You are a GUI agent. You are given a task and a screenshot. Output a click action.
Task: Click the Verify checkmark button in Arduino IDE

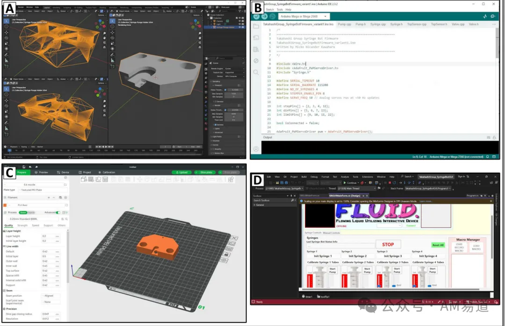point(256,16)
